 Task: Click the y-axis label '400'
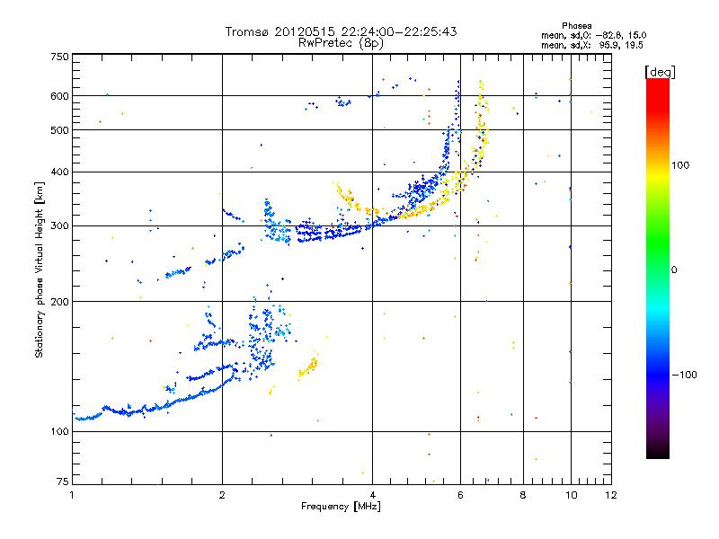pyautogui.click(x=59, y=172)
